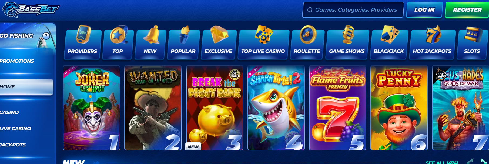Open the Top Live Casino category

click(263, 42)
